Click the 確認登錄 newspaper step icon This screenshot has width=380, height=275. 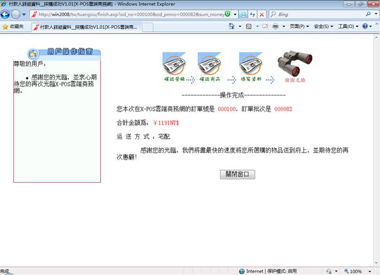point(174,65)
